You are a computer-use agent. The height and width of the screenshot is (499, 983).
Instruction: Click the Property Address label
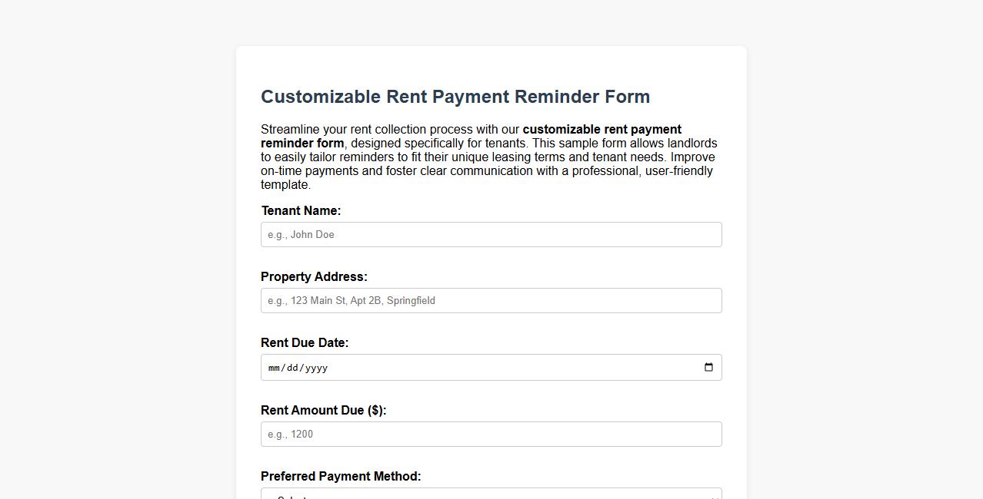314,276
